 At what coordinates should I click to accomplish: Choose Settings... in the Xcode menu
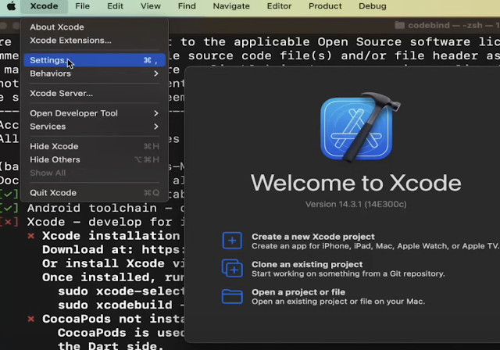[95, 60]
